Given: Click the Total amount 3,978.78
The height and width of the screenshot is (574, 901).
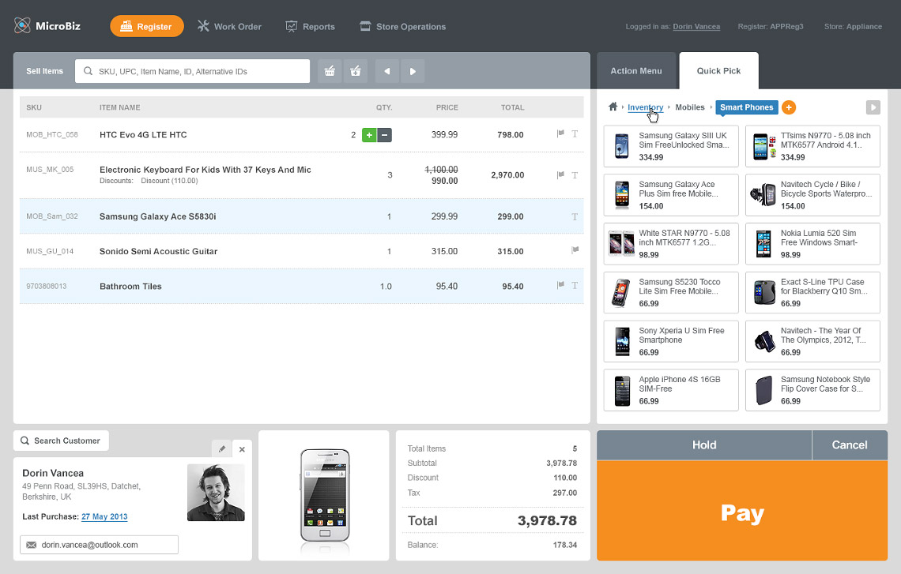Looking at the screenshot, I should [x=547, y=520].
